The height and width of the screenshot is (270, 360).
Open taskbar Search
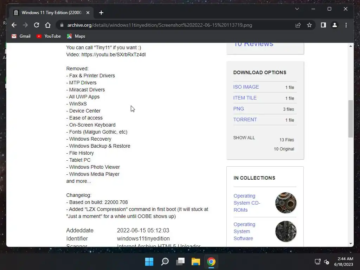coord(165,262)
